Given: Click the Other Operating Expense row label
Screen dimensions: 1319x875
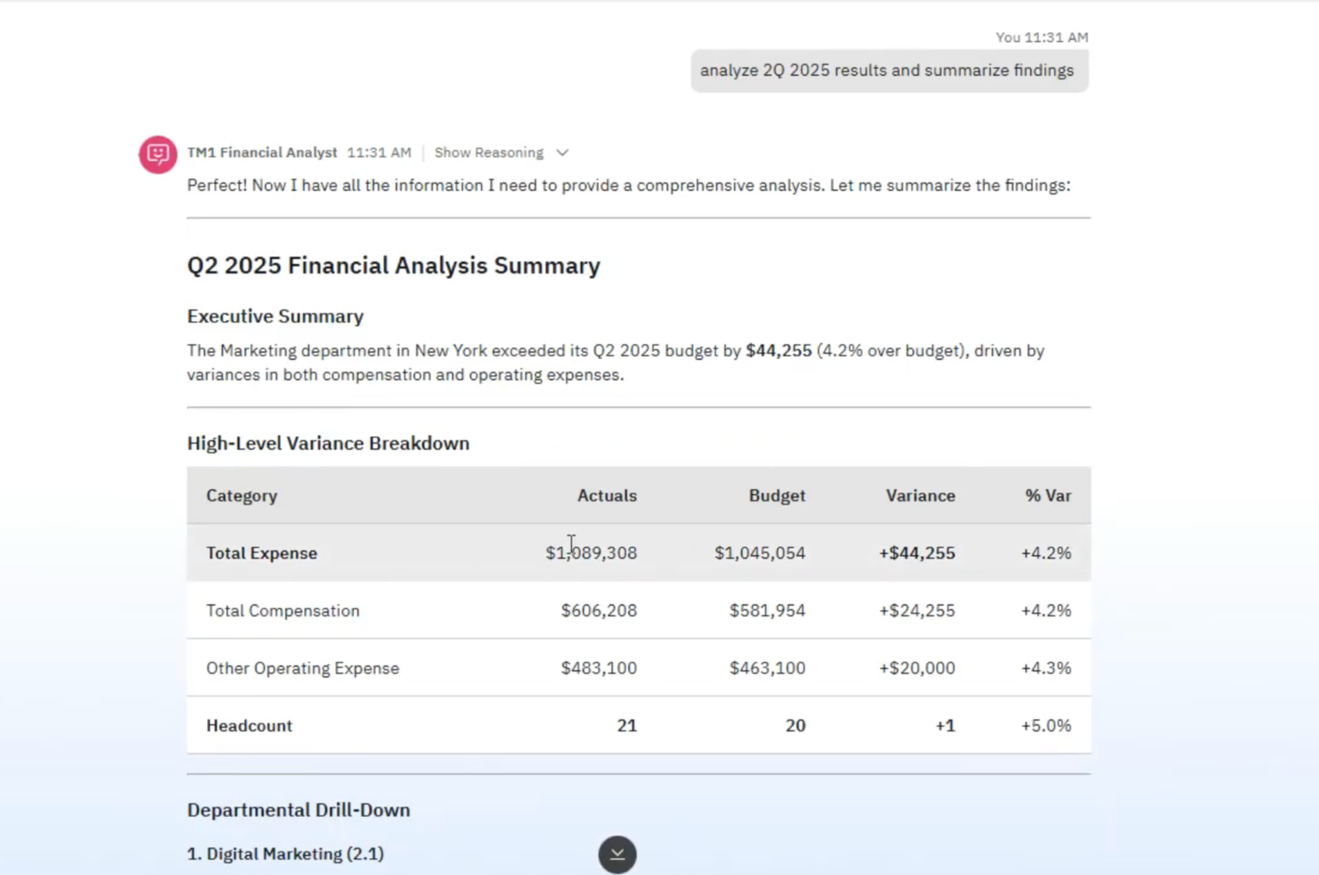Looking at the screenshot, I should (x=302, y=668).
